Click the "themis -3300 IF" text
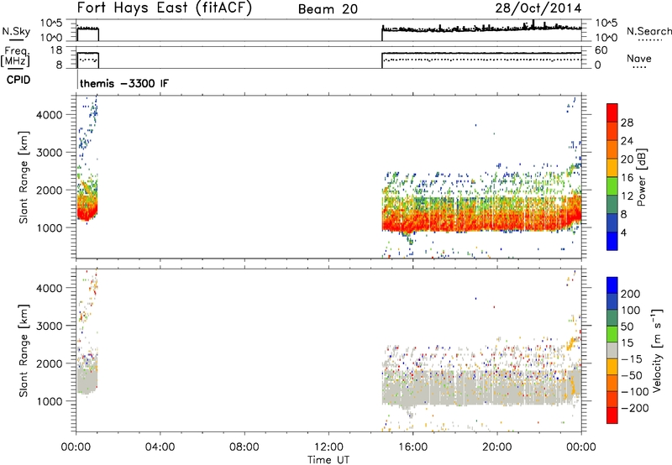The width and height of the screenshot is (672, 465). point(124,83)
